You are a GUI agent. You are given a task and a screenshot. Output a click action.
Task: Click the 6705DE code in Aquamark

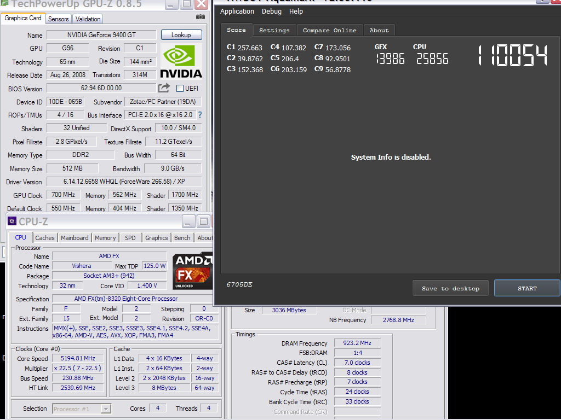239,284
